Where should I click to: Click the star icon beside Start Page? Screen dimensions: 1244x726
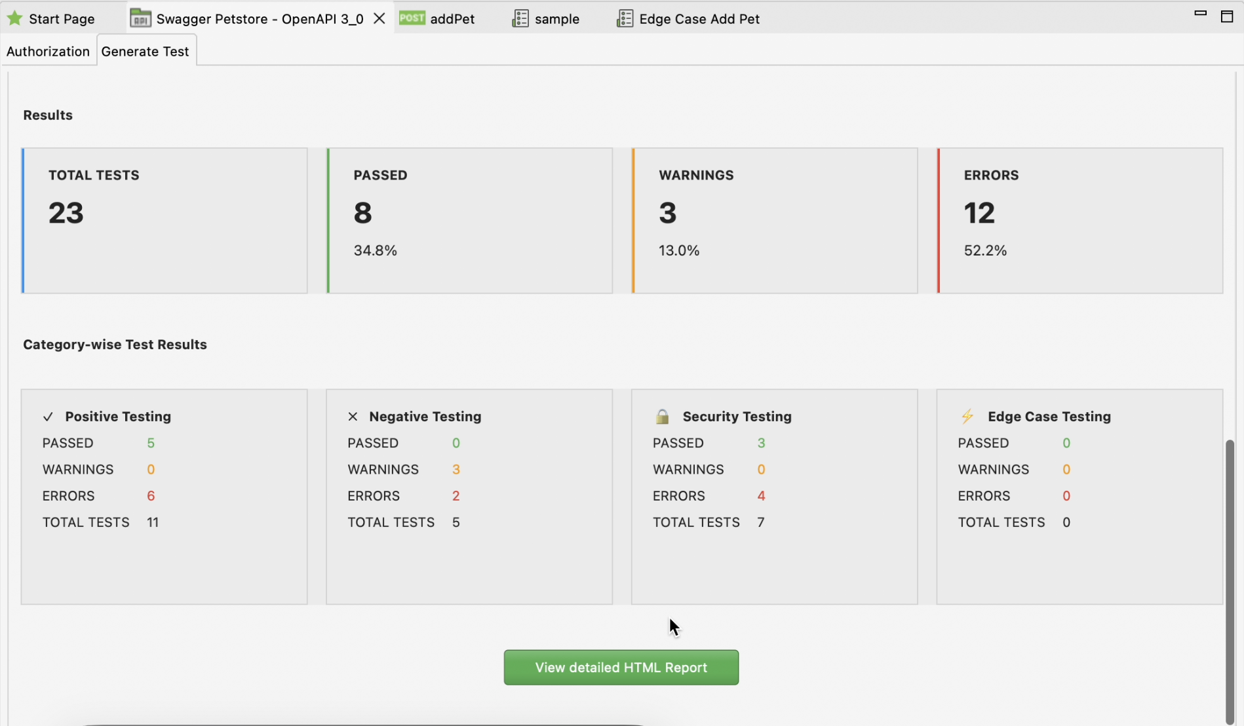[14, 18]
